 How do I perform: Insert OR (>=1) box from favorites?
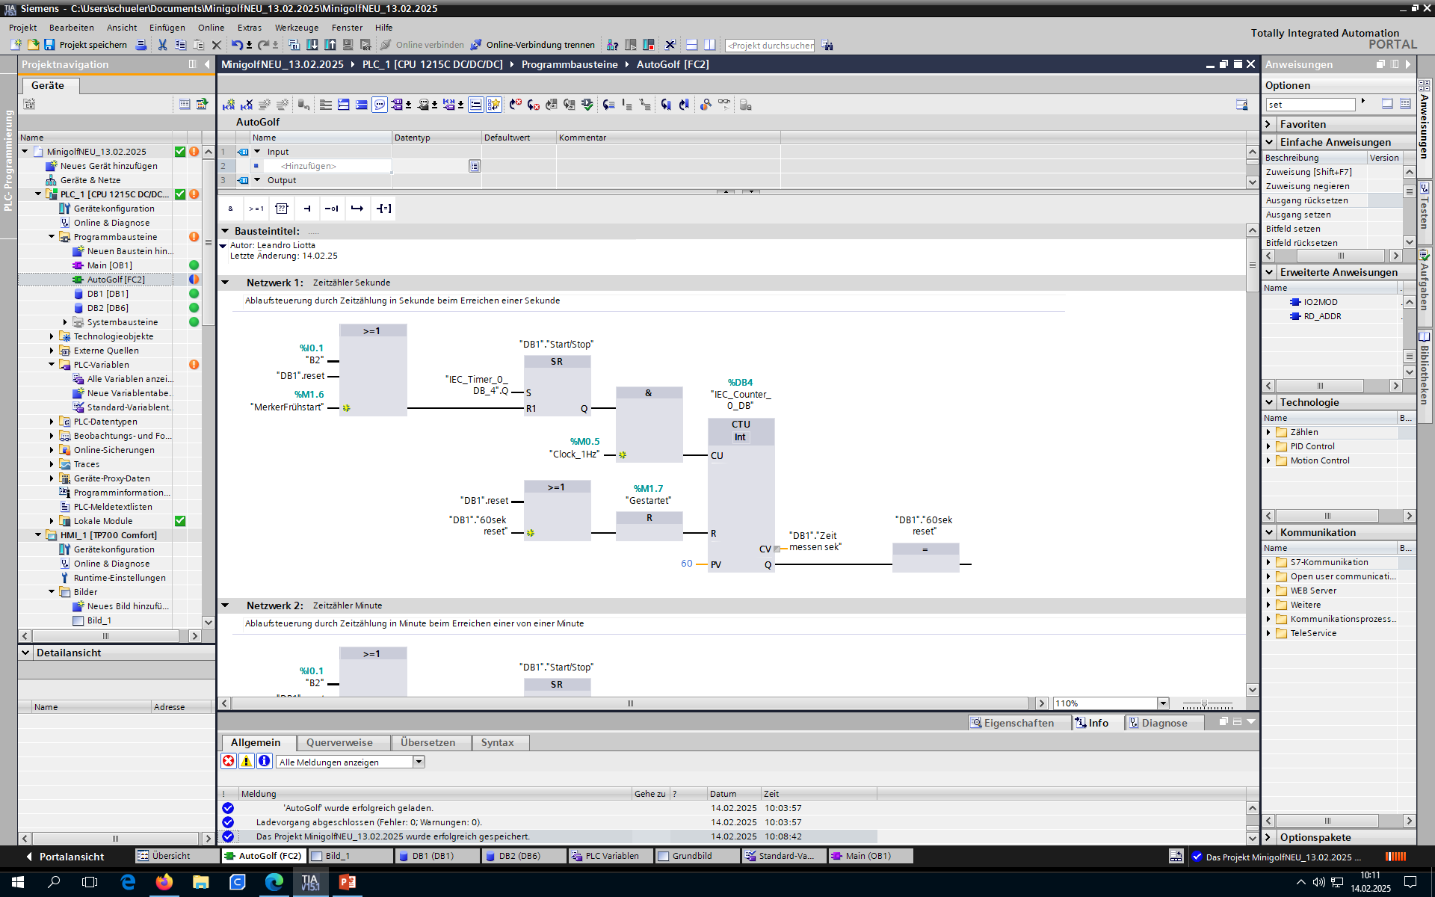(x=256, y=209)
